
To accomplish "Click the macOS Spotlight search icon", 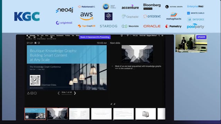I will pyautogui.click(x=159, y=35).
